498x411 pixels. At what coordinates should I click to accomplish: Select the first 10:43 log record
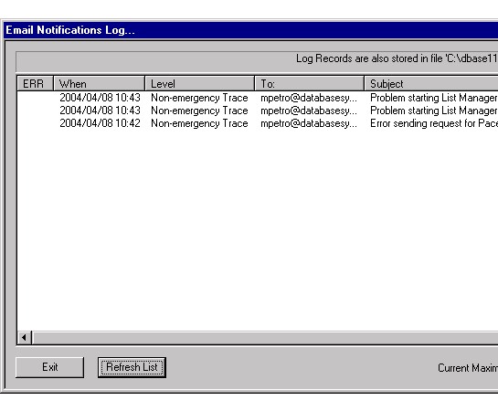[258, 98]
